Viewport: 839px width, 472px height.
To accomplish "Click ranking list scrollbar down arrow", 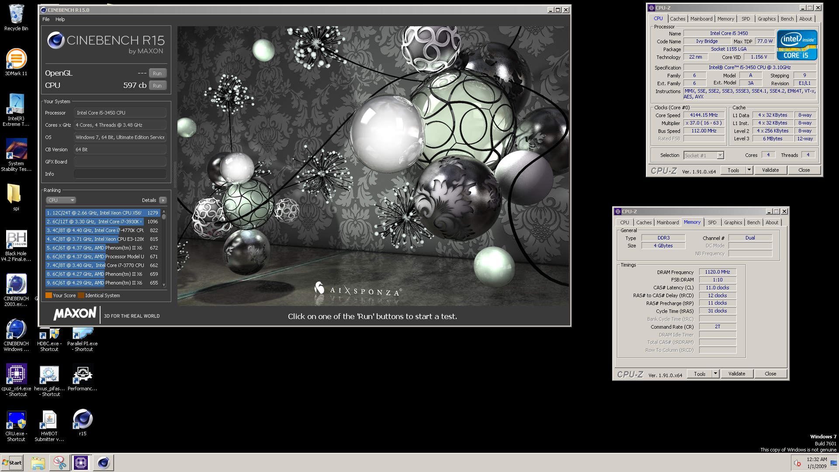I will click(x=164, y=285).
